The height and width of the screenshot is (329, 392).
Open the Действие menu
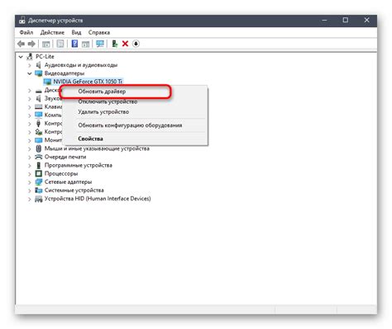coord(52,32)
